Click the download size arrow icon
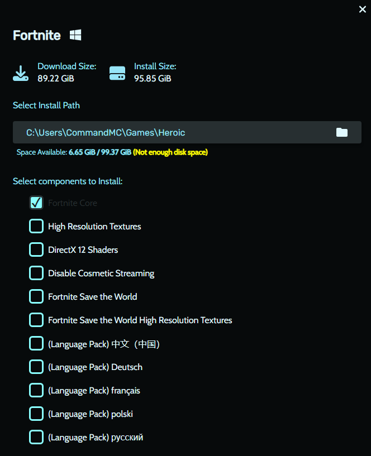 21,73
